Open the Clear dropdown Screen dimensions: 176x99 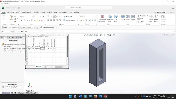pos(141,21)
